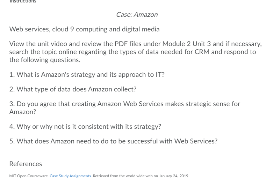Click the 'January 24, 2019' date text
This screenshot has height=186, width=266.
click(174, 176)
